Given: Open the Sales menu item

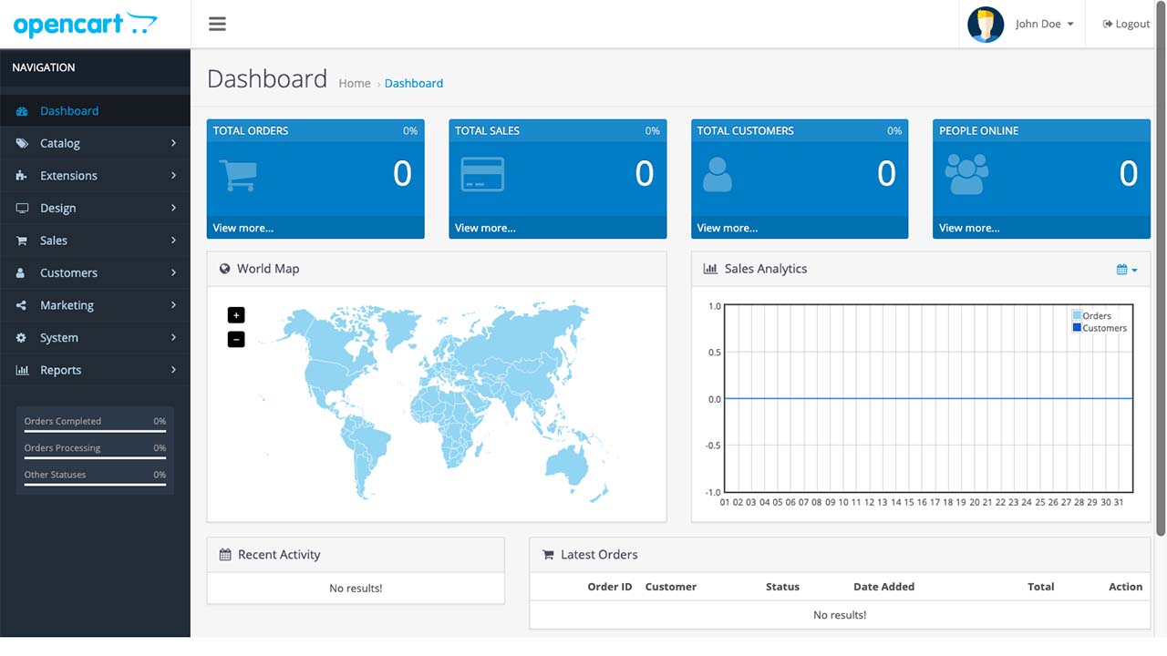Looking at the screenshot, I should click(x=95, y=241).
